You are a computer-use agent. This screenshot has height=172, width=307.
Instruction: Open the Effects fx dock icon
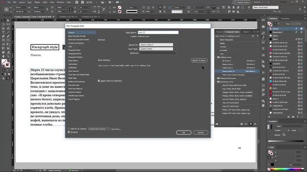tap(263, 72)
